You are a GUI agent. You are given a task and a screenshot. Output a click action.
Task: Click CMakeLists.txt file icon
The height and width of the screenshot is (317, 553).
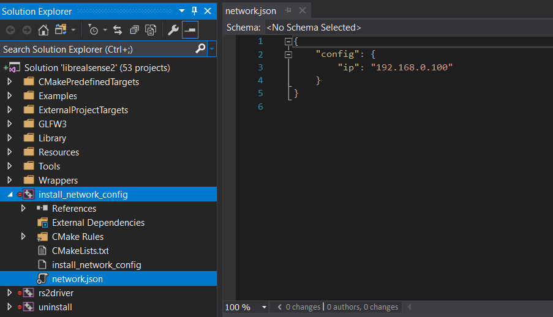(x=42, y=251)
